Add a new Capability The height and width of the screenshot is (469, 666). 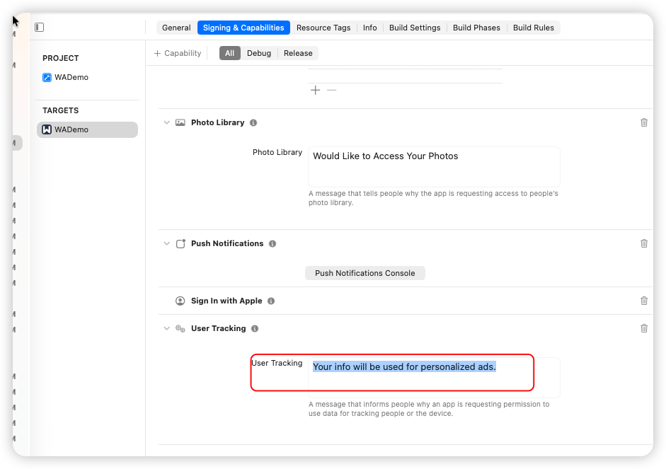point(178,53)
